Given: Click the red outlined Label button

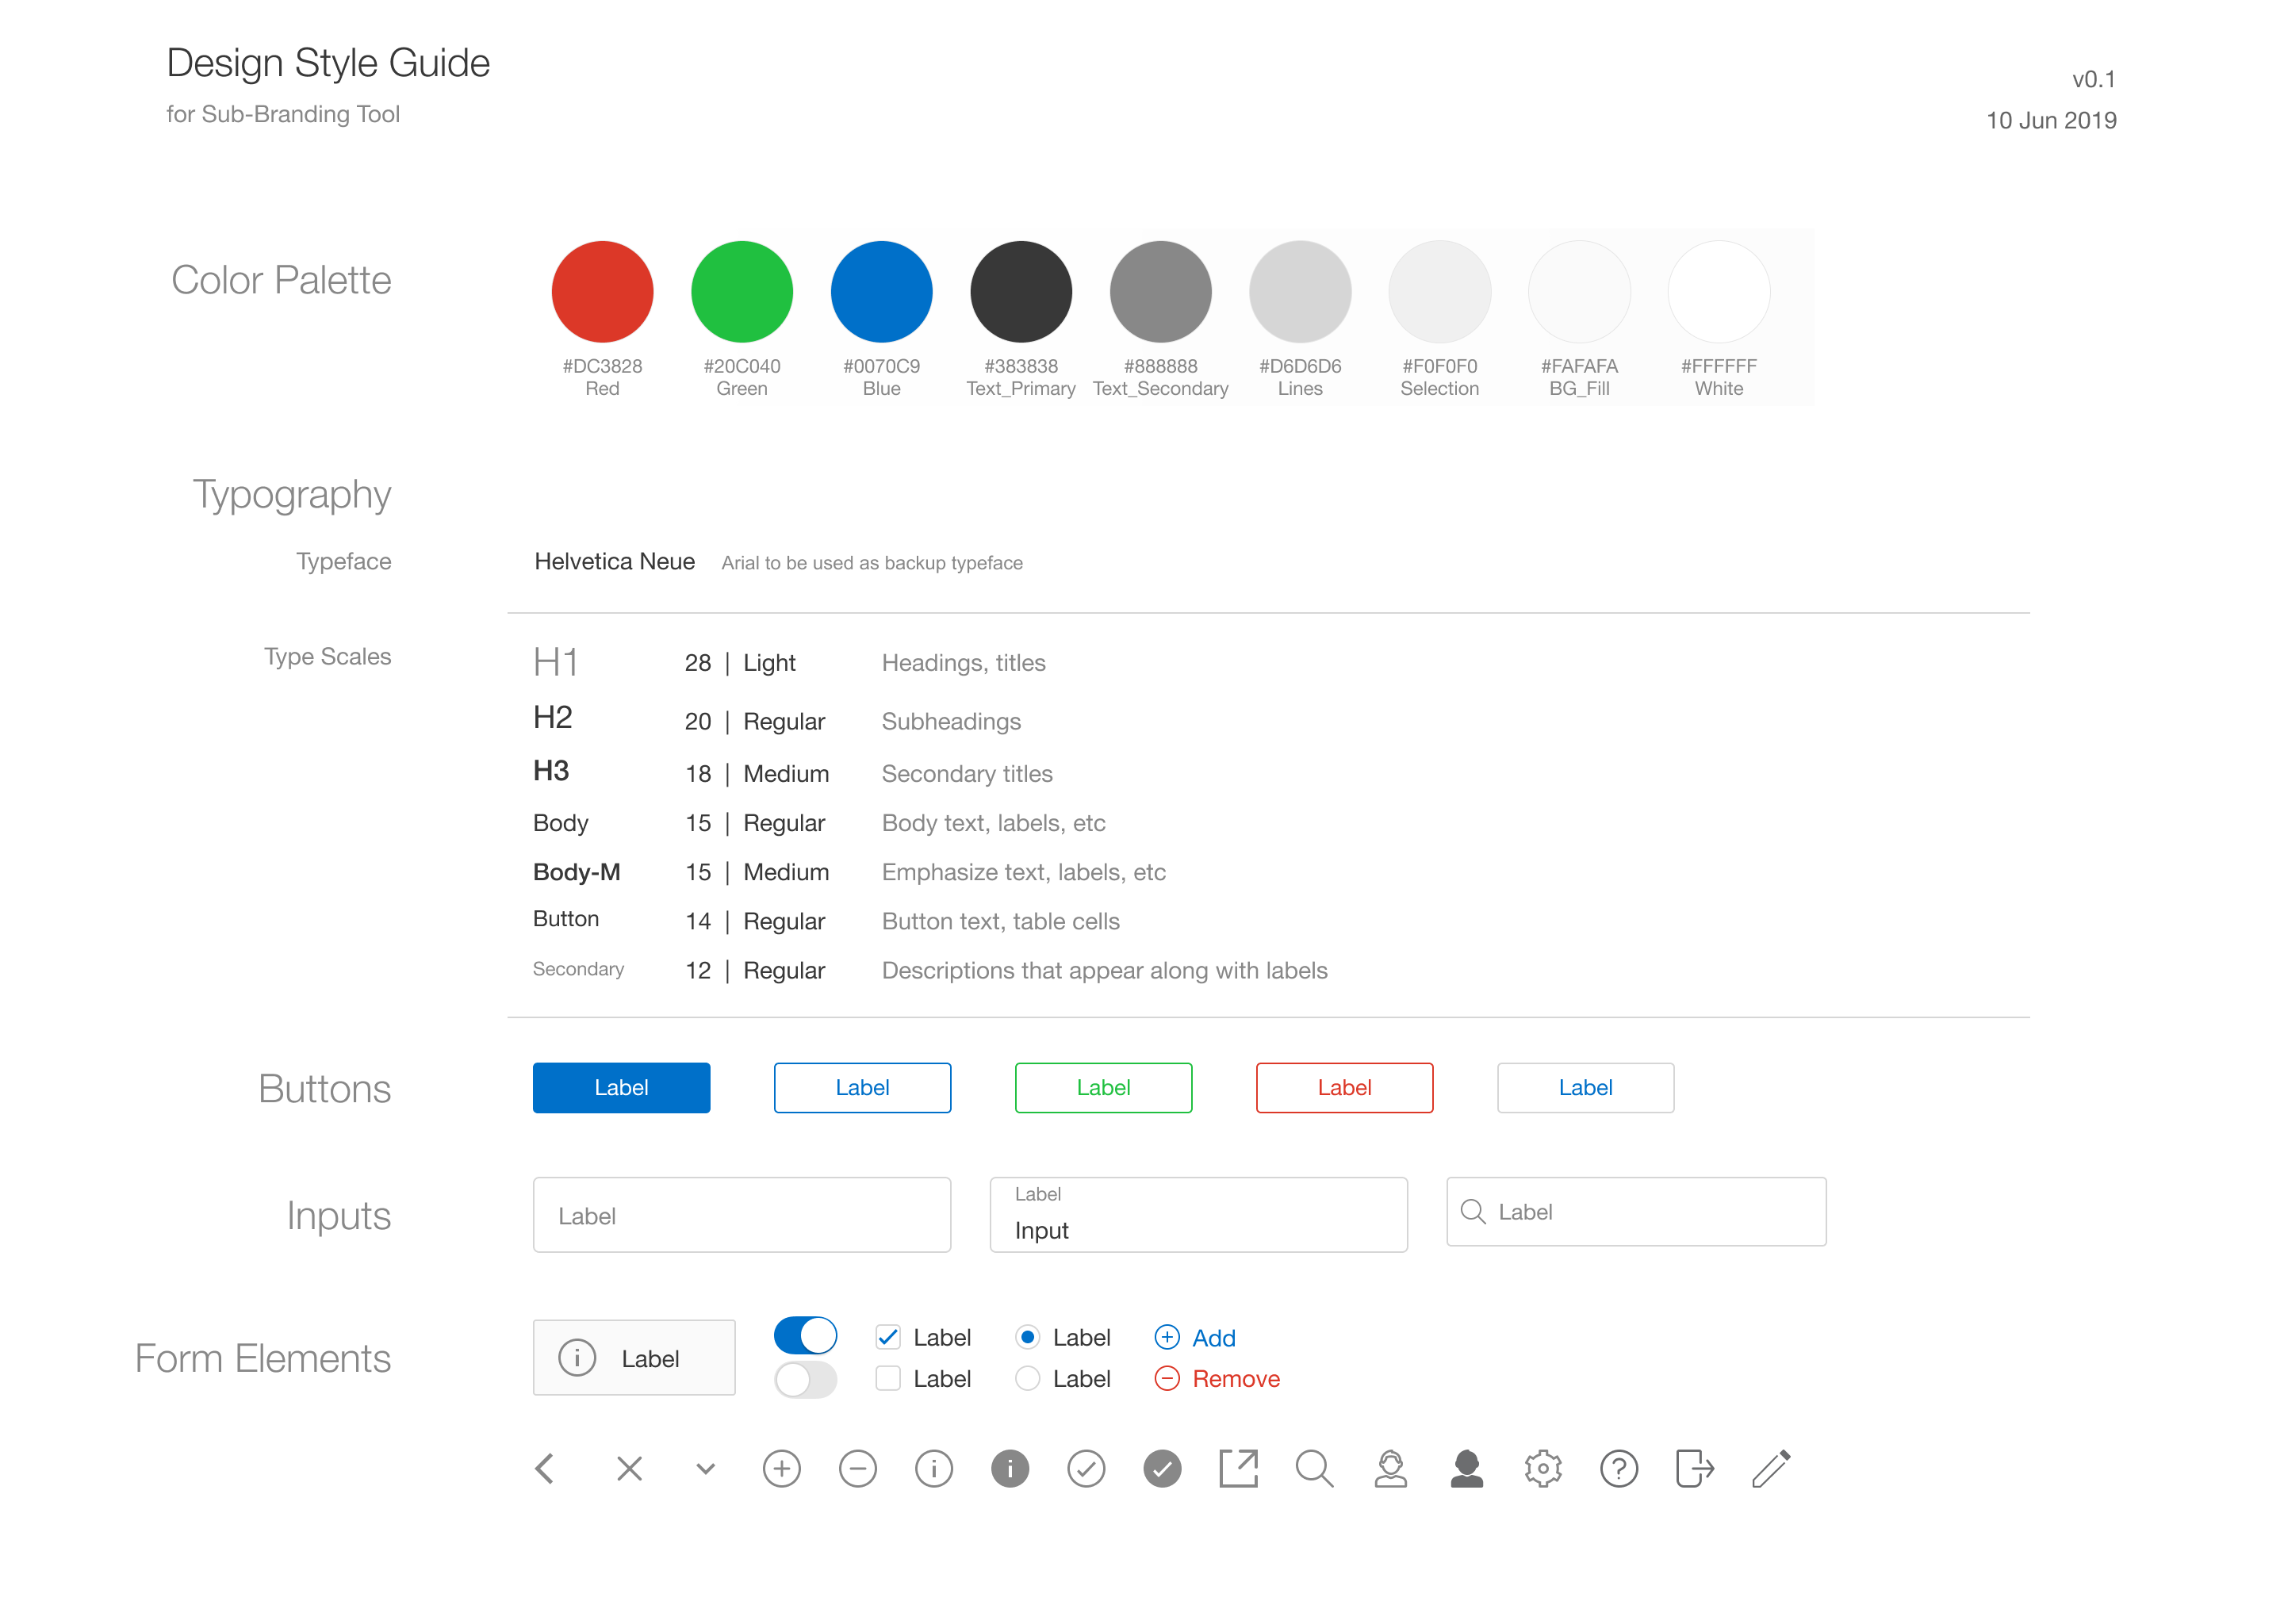Looking at the screenshot, I should pyautogui.click(x=1344, y=1088).
